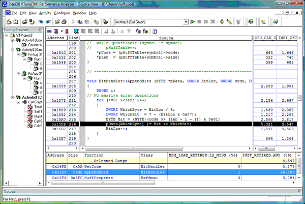
Task: Collapse the Activity2 tree node
Action: (12, 49)
